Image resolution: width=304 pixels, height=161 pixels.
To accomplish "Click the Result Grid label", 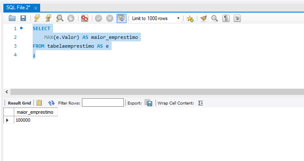I will click(x=19, y=103).
